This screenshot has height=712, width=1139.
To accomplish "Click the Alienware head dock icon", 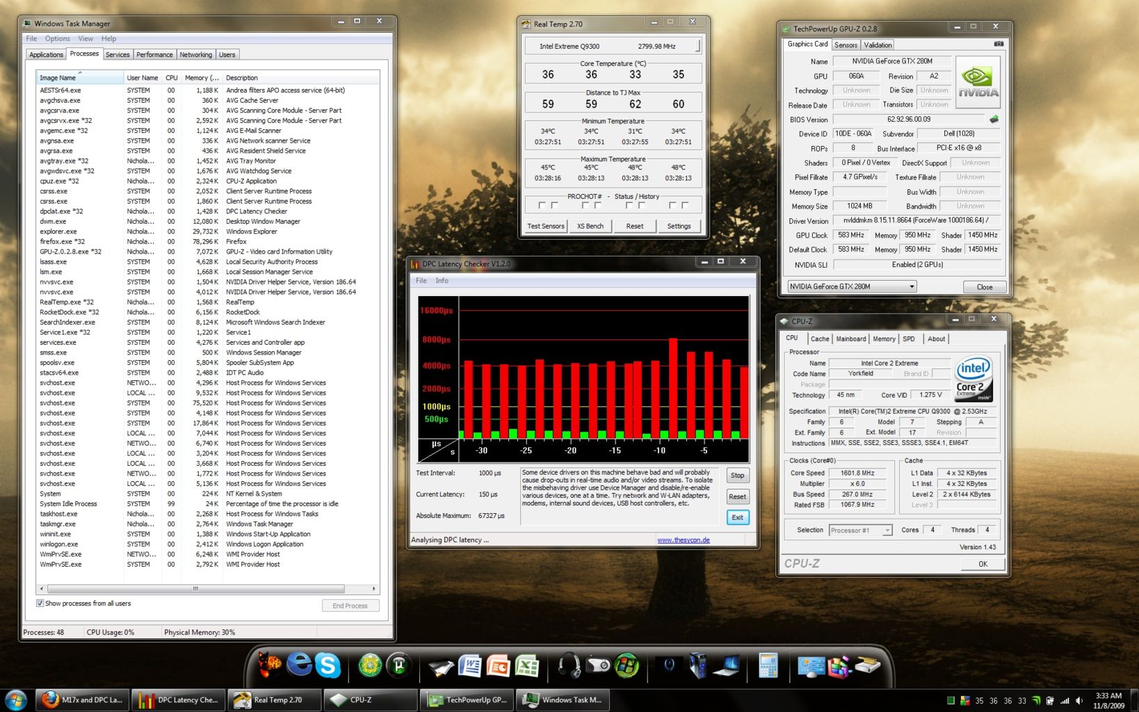I will coord(670,665).
